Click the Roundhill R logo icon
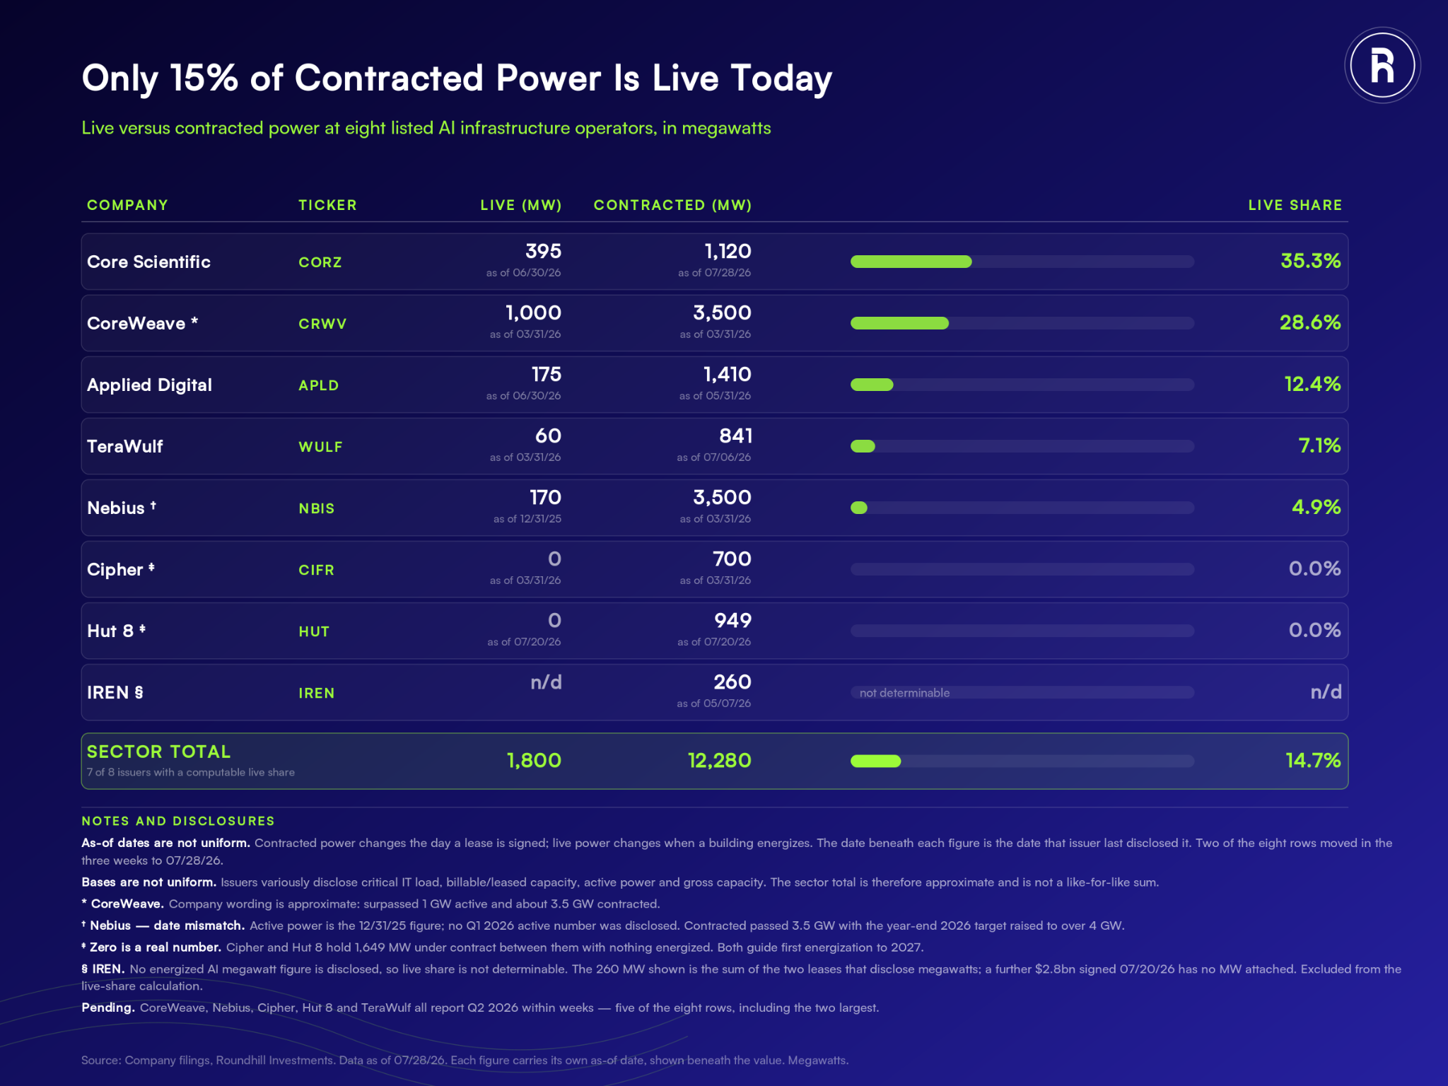This screenshot has width=1448, height=1086. point(1382,66)
